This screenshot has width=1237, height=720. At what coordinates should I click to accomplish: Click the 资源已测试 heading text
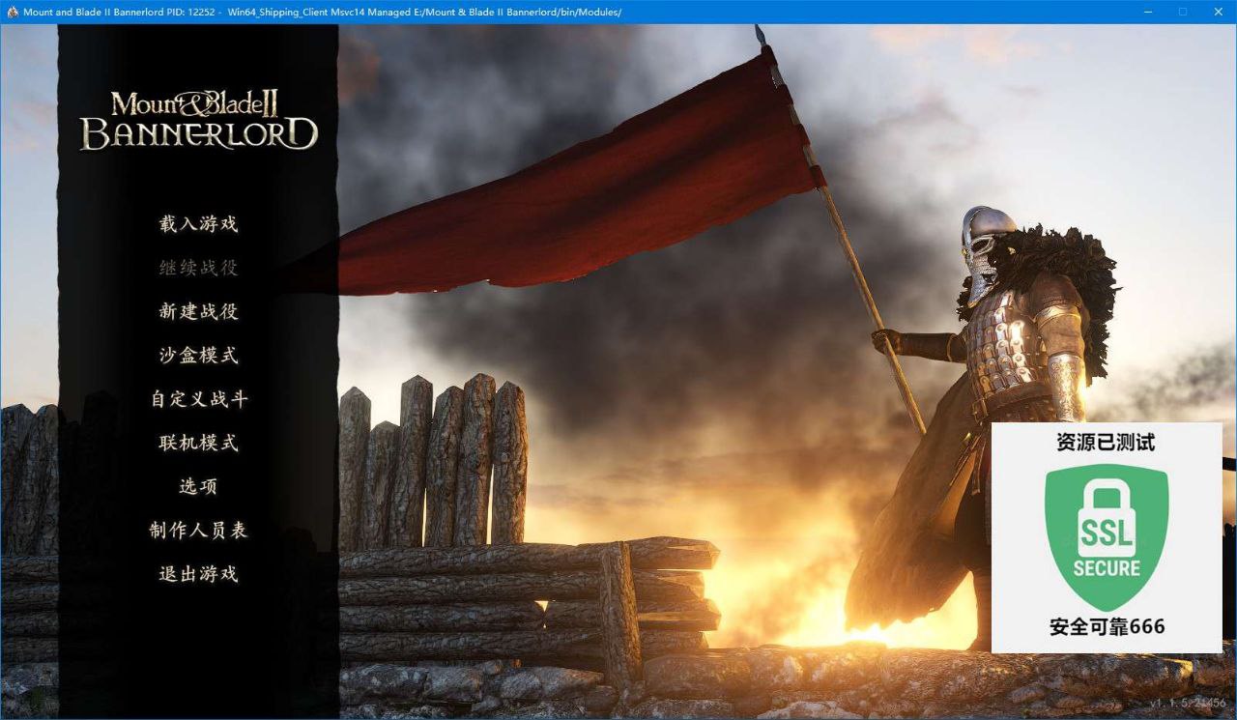click(x=1106, y=443)
